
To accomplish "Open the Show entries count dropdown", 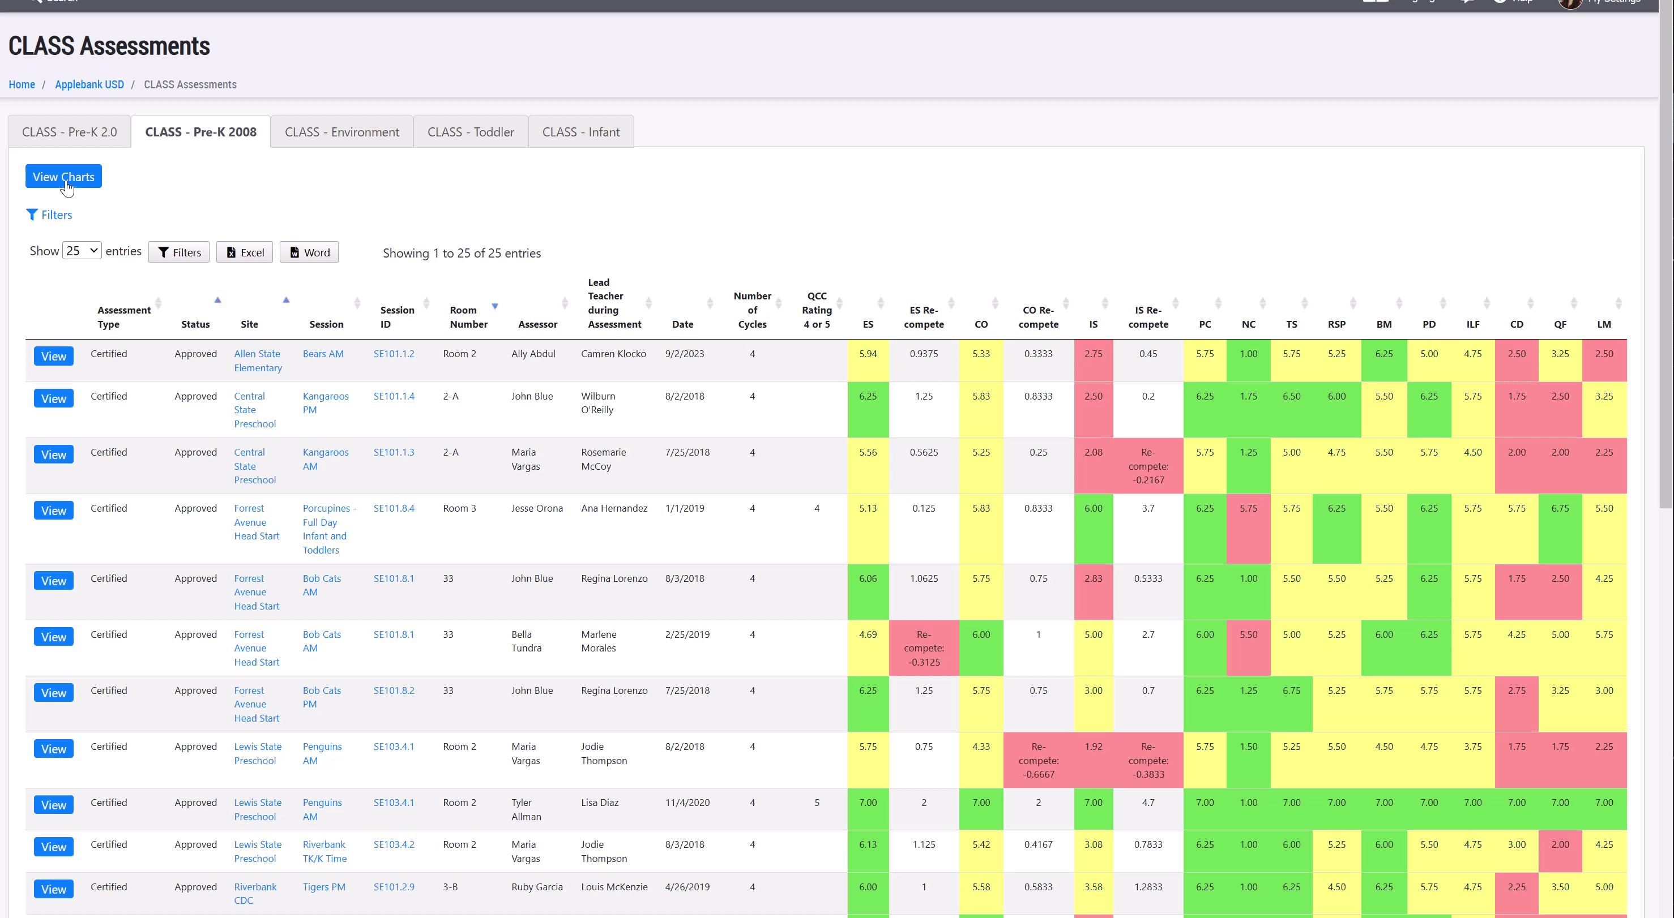I will tap(82, 251).
